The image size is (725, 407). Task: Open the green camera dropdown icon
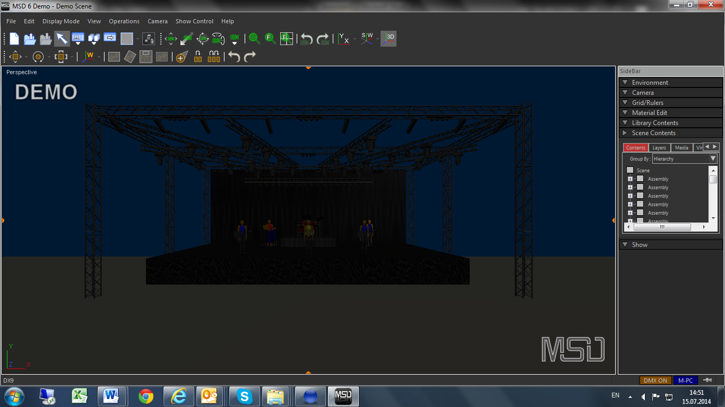click(x=234, y=39)
